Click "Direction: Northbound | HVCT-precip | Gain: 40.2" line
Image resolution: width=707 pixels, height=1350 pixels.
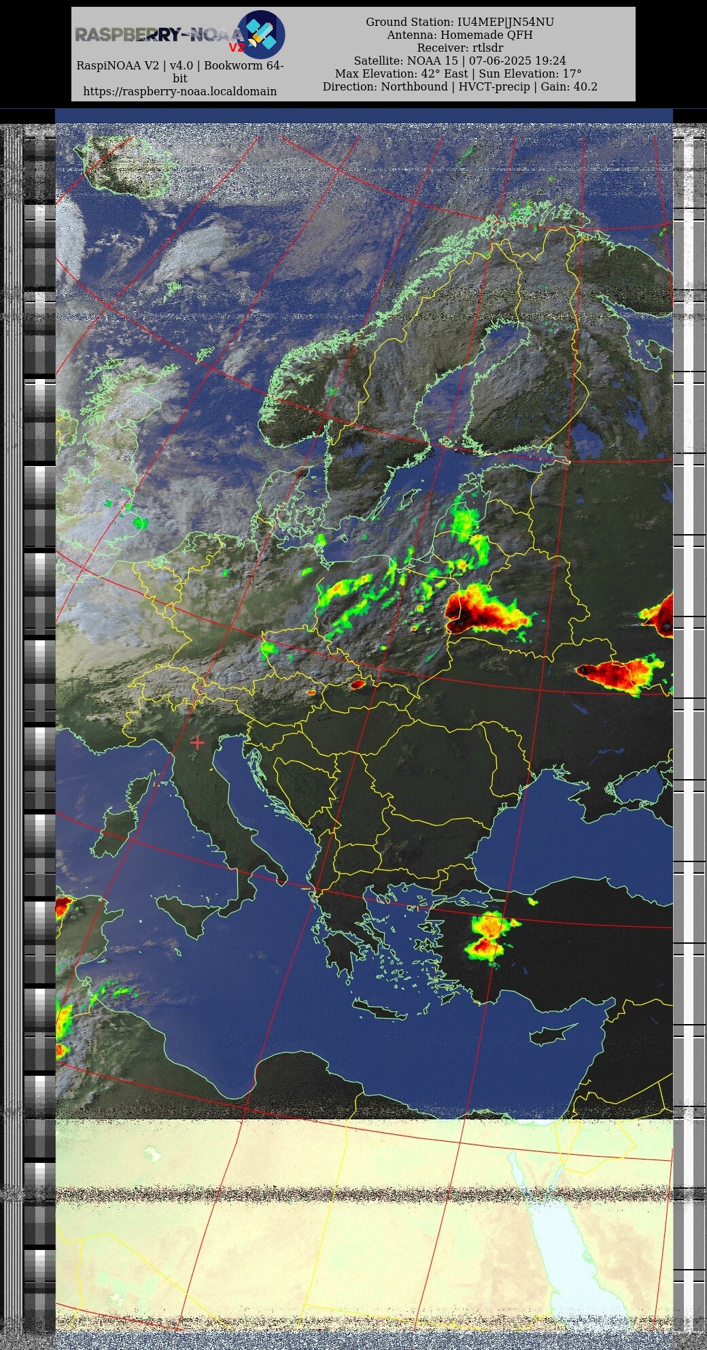pyautogui.click(x=460, y=86)
